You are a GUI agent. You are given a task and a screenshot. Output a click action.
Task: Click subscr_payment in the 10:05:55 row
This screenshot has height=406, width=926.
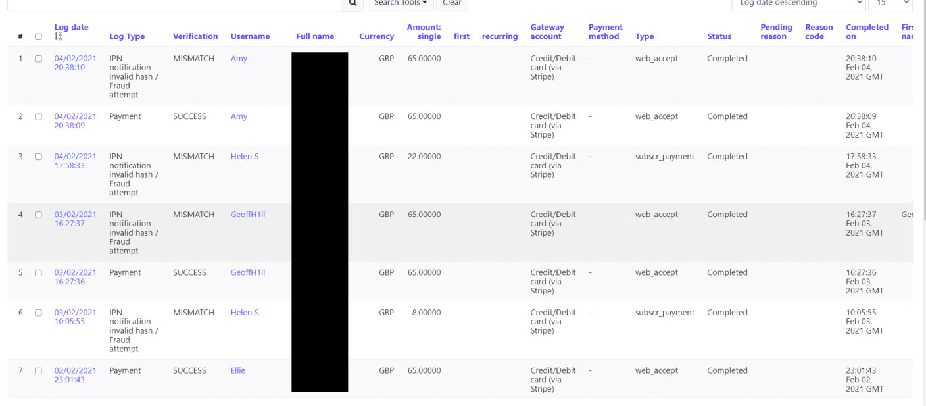665,313
